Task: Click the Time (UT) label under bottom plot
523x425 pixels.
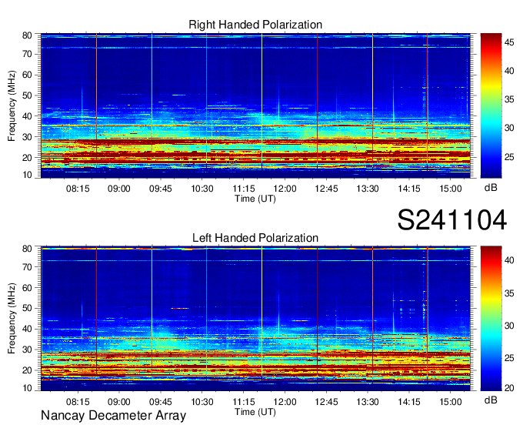Action: pos(255,412)
